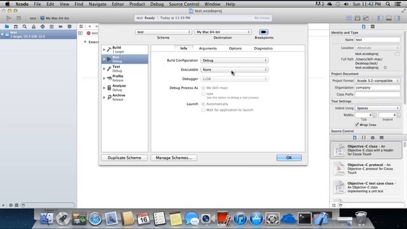Select the Analyze Debug action row
Screen dimensions: 407x229
coord(125,88)
